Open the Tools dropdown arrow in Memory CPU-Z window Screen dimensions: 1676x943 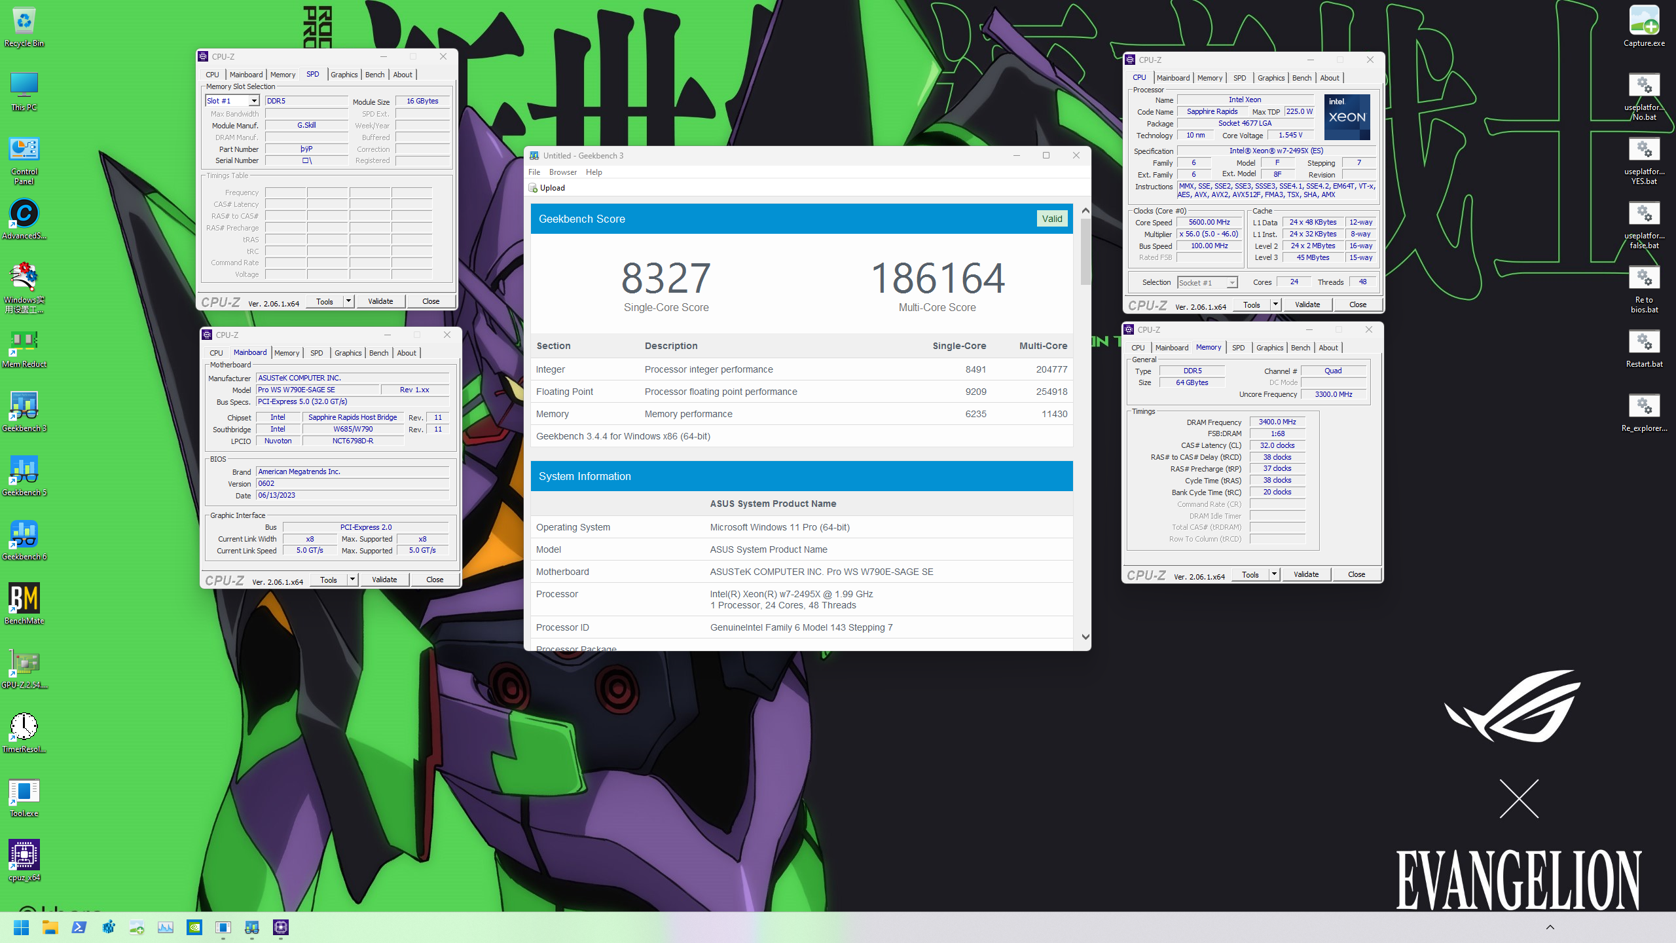click(x=1275, y=574)
